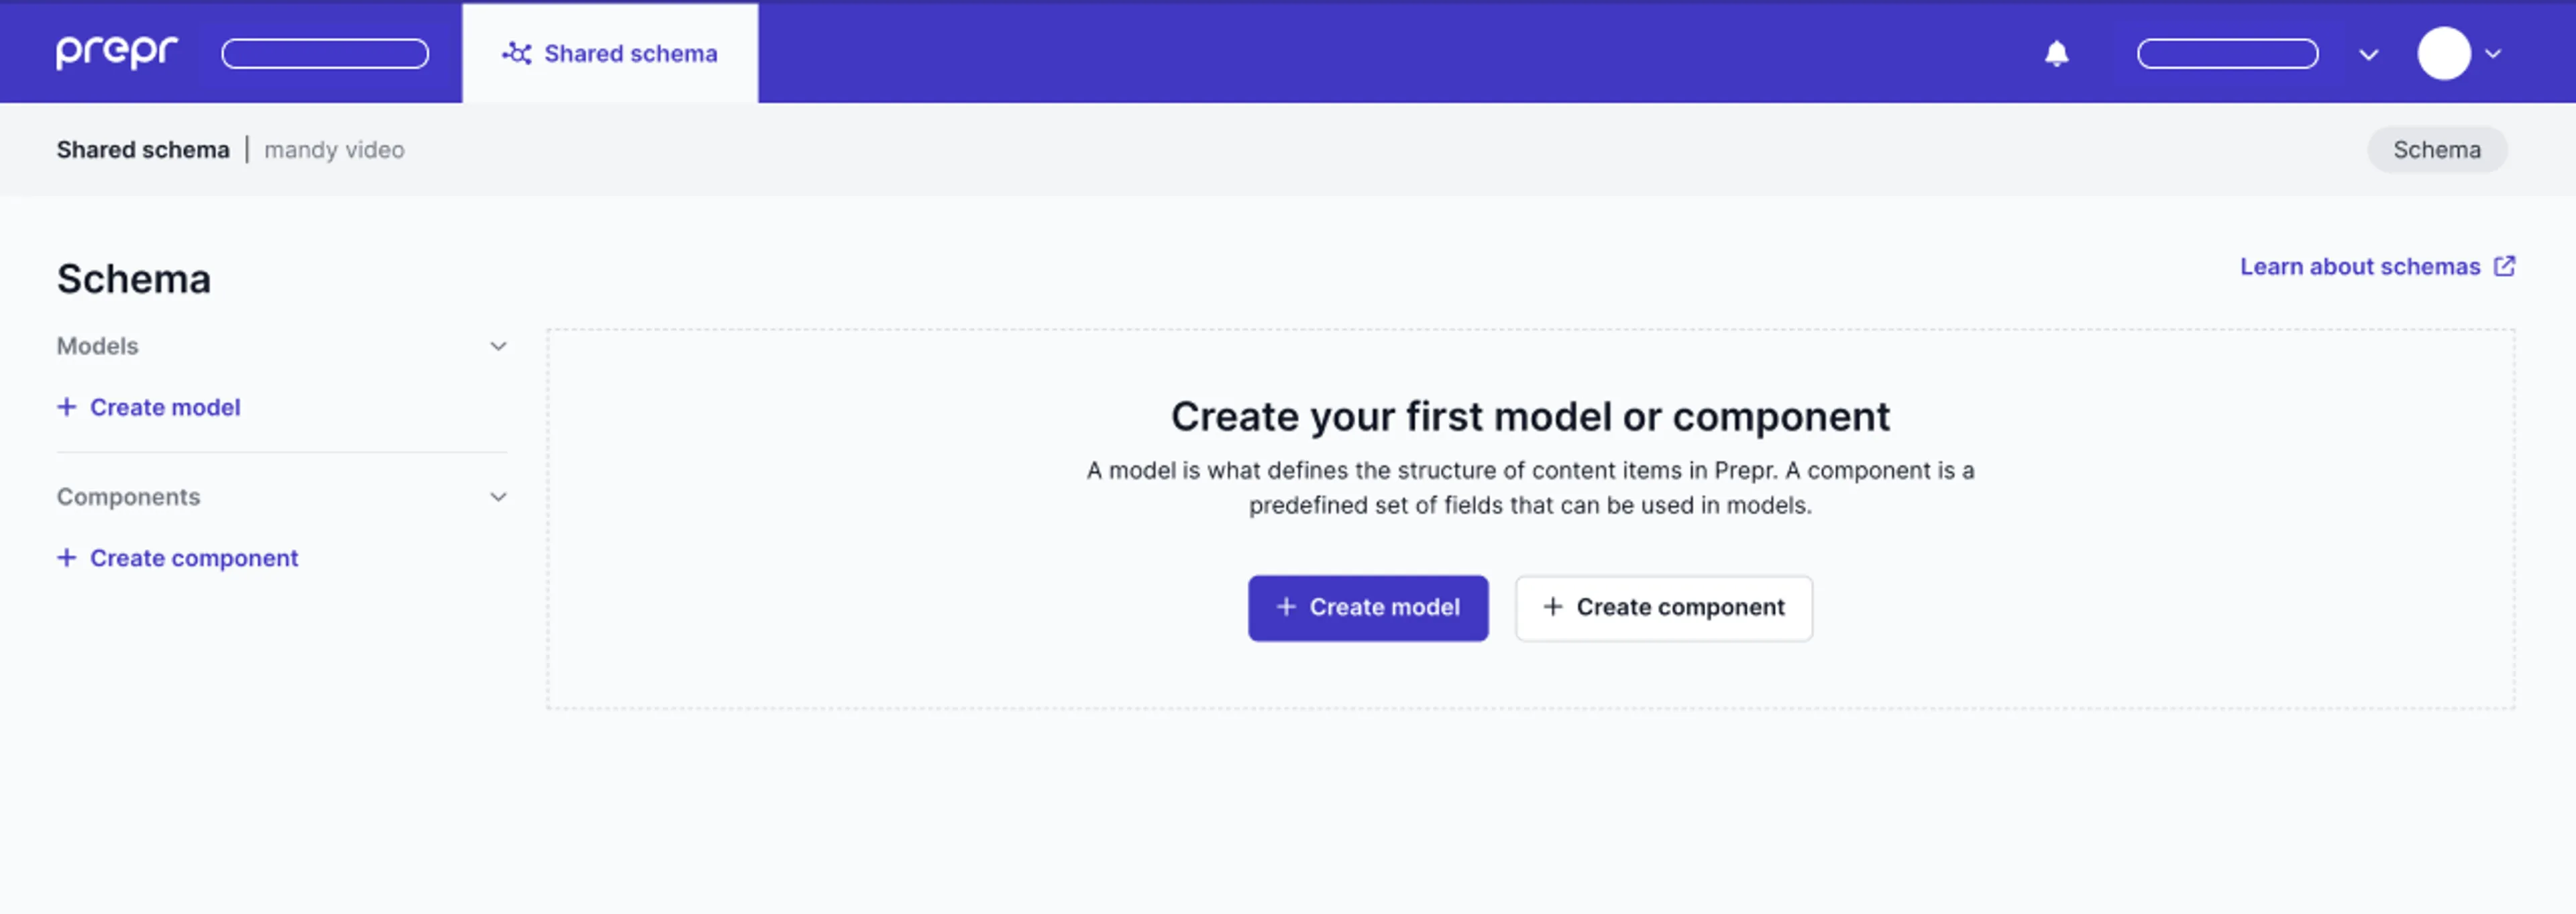Collapse the Models section chevron
This screenshot has height=914, width=2576.
(x=498, y=346)
